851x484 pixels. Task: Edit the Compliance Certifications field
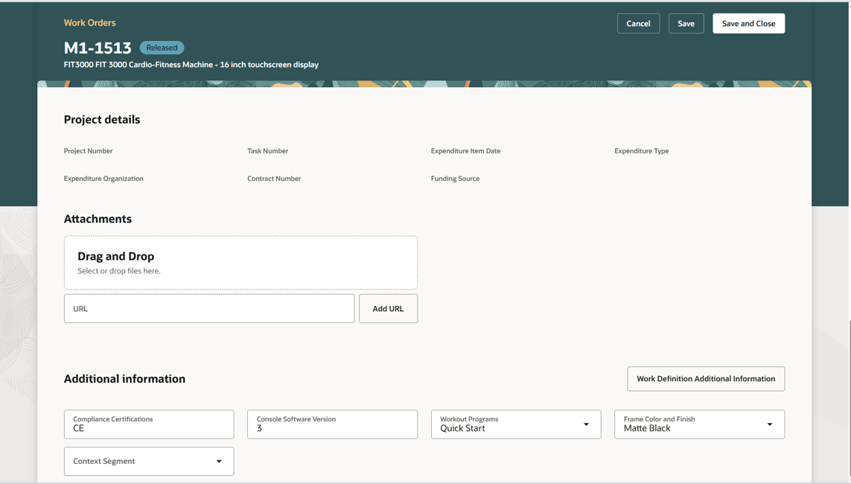149,424
